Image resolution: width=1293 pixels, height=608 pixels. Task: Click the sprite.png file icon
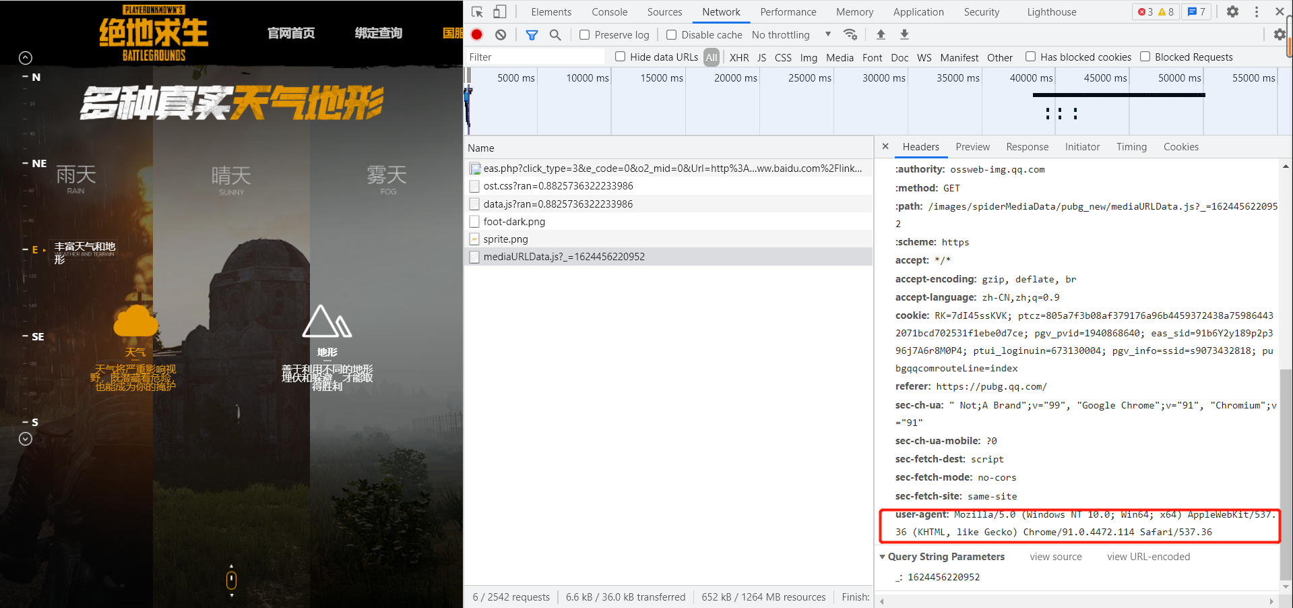(474, 239)
